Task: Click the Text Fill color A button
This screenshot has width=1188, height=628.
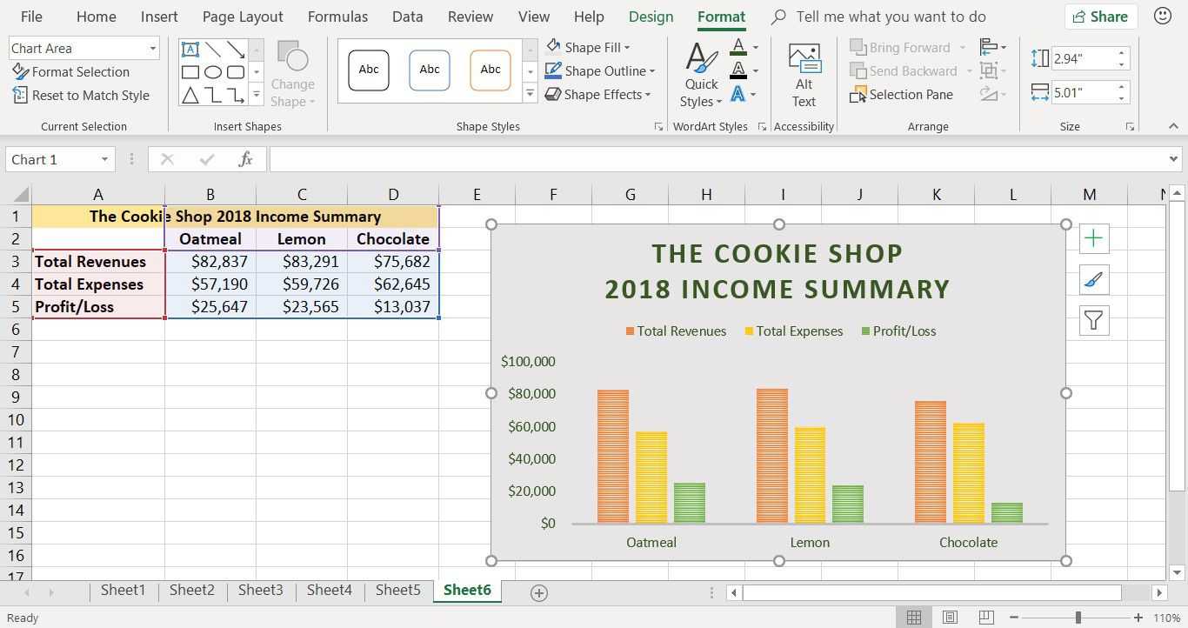Action: click(x=738, y=47)
